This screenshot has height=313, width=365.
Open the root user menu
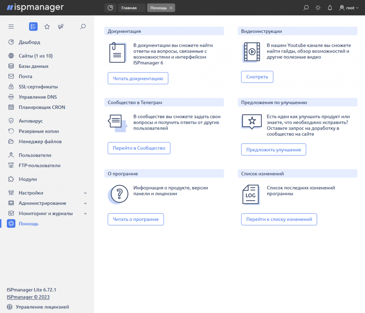click(349, 8)
